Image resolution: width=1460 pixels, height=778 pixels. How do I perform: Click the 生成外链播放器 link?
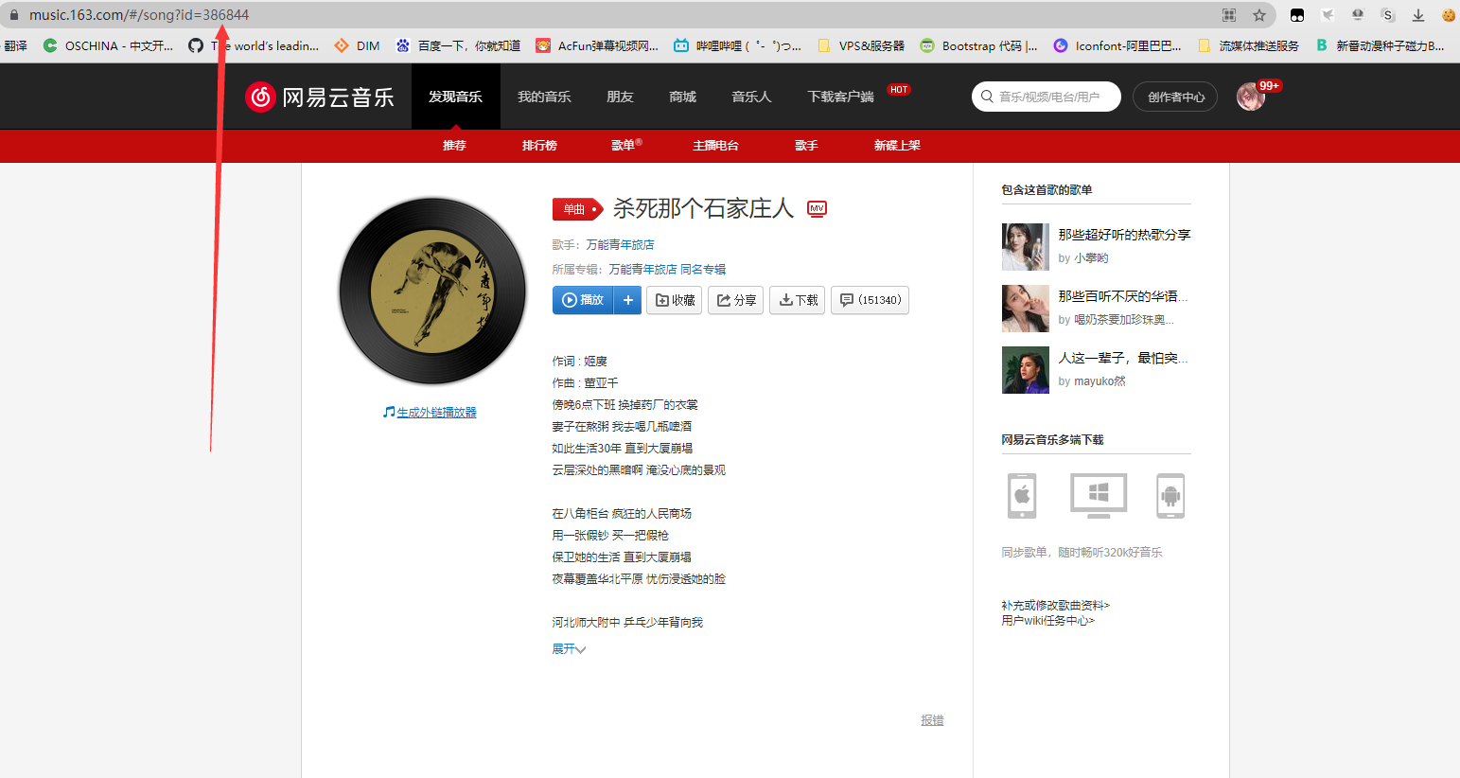pyautogui.click(x=436, y=413)
